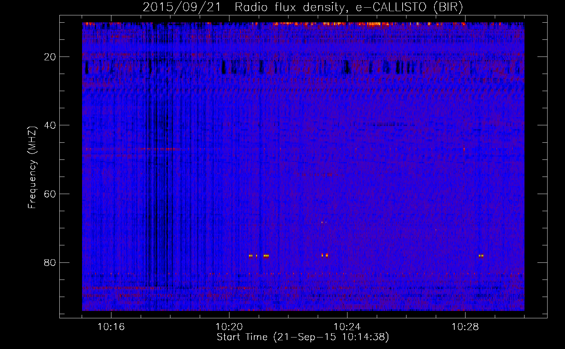Click the date '2015/09/21' in the title
Screen dimensions: 565x349
point(182,7)
